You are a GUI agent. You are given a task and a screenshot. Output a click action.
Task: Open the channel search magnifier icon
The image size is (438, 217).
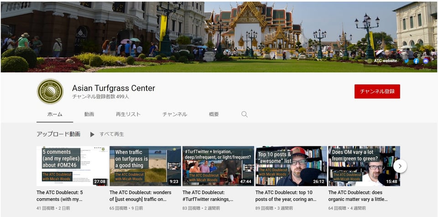click(245, 114)
